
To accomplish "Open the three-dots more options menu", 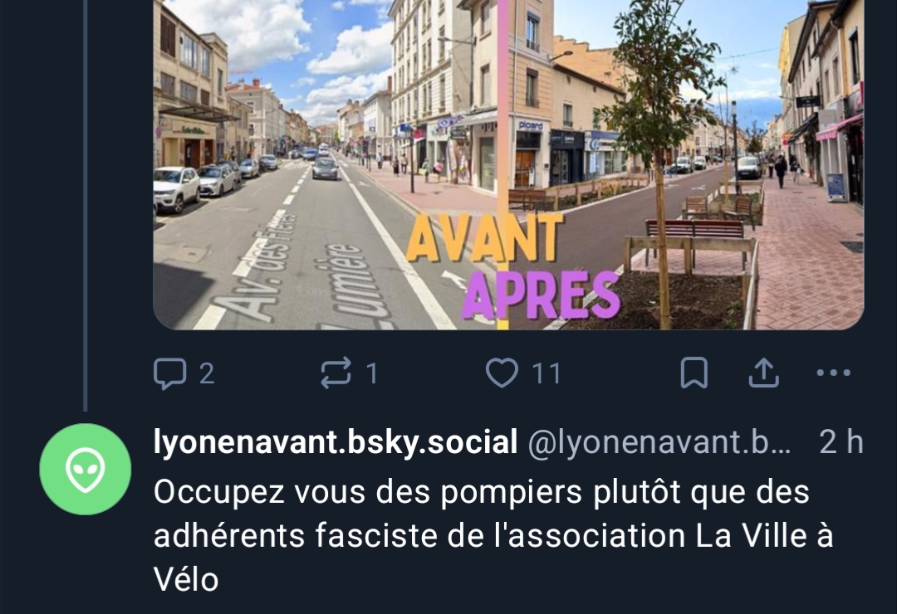I will click(x=834, y=373).
